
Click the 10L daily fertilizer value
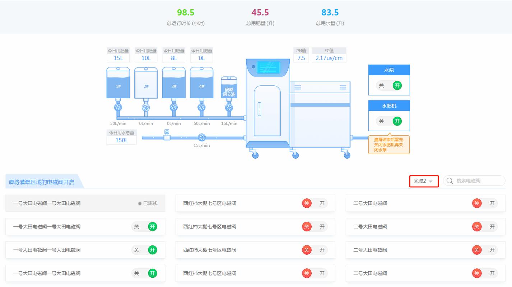[x=146, y=58]
